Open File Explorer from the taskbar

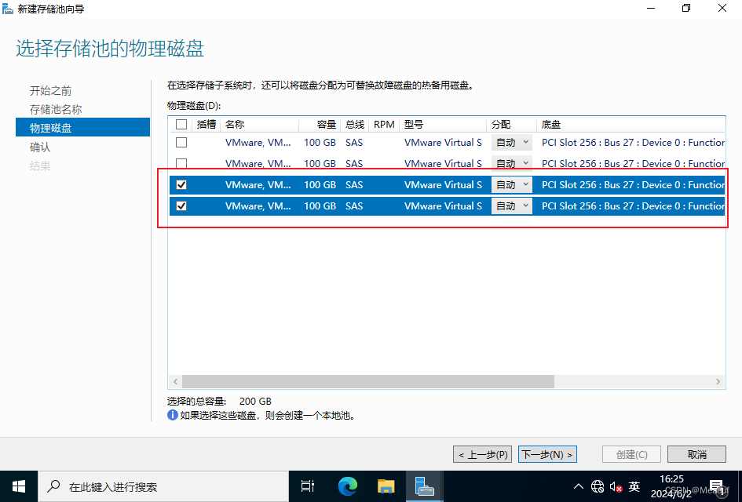point(386,486)
